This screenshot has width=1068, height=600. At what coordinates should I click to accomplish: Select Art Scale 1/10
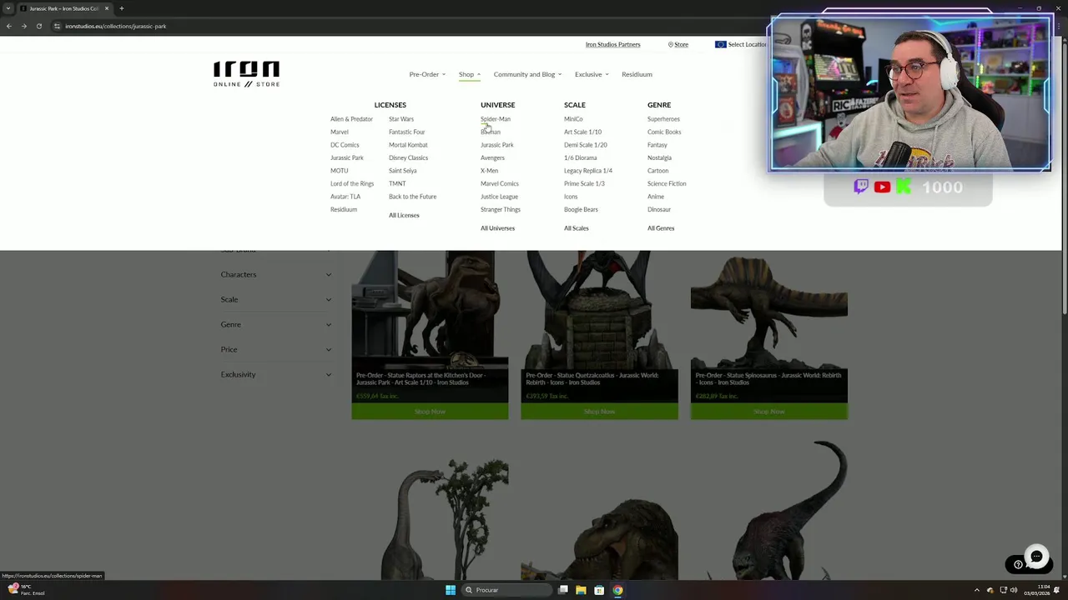click(582, 132)
